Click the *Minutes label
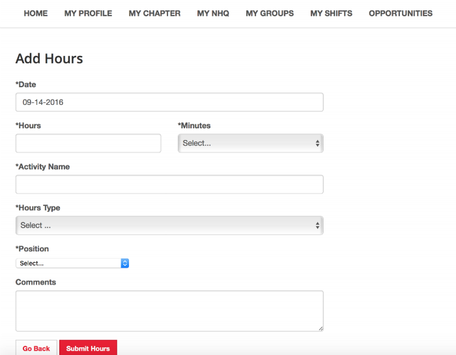 194,126
